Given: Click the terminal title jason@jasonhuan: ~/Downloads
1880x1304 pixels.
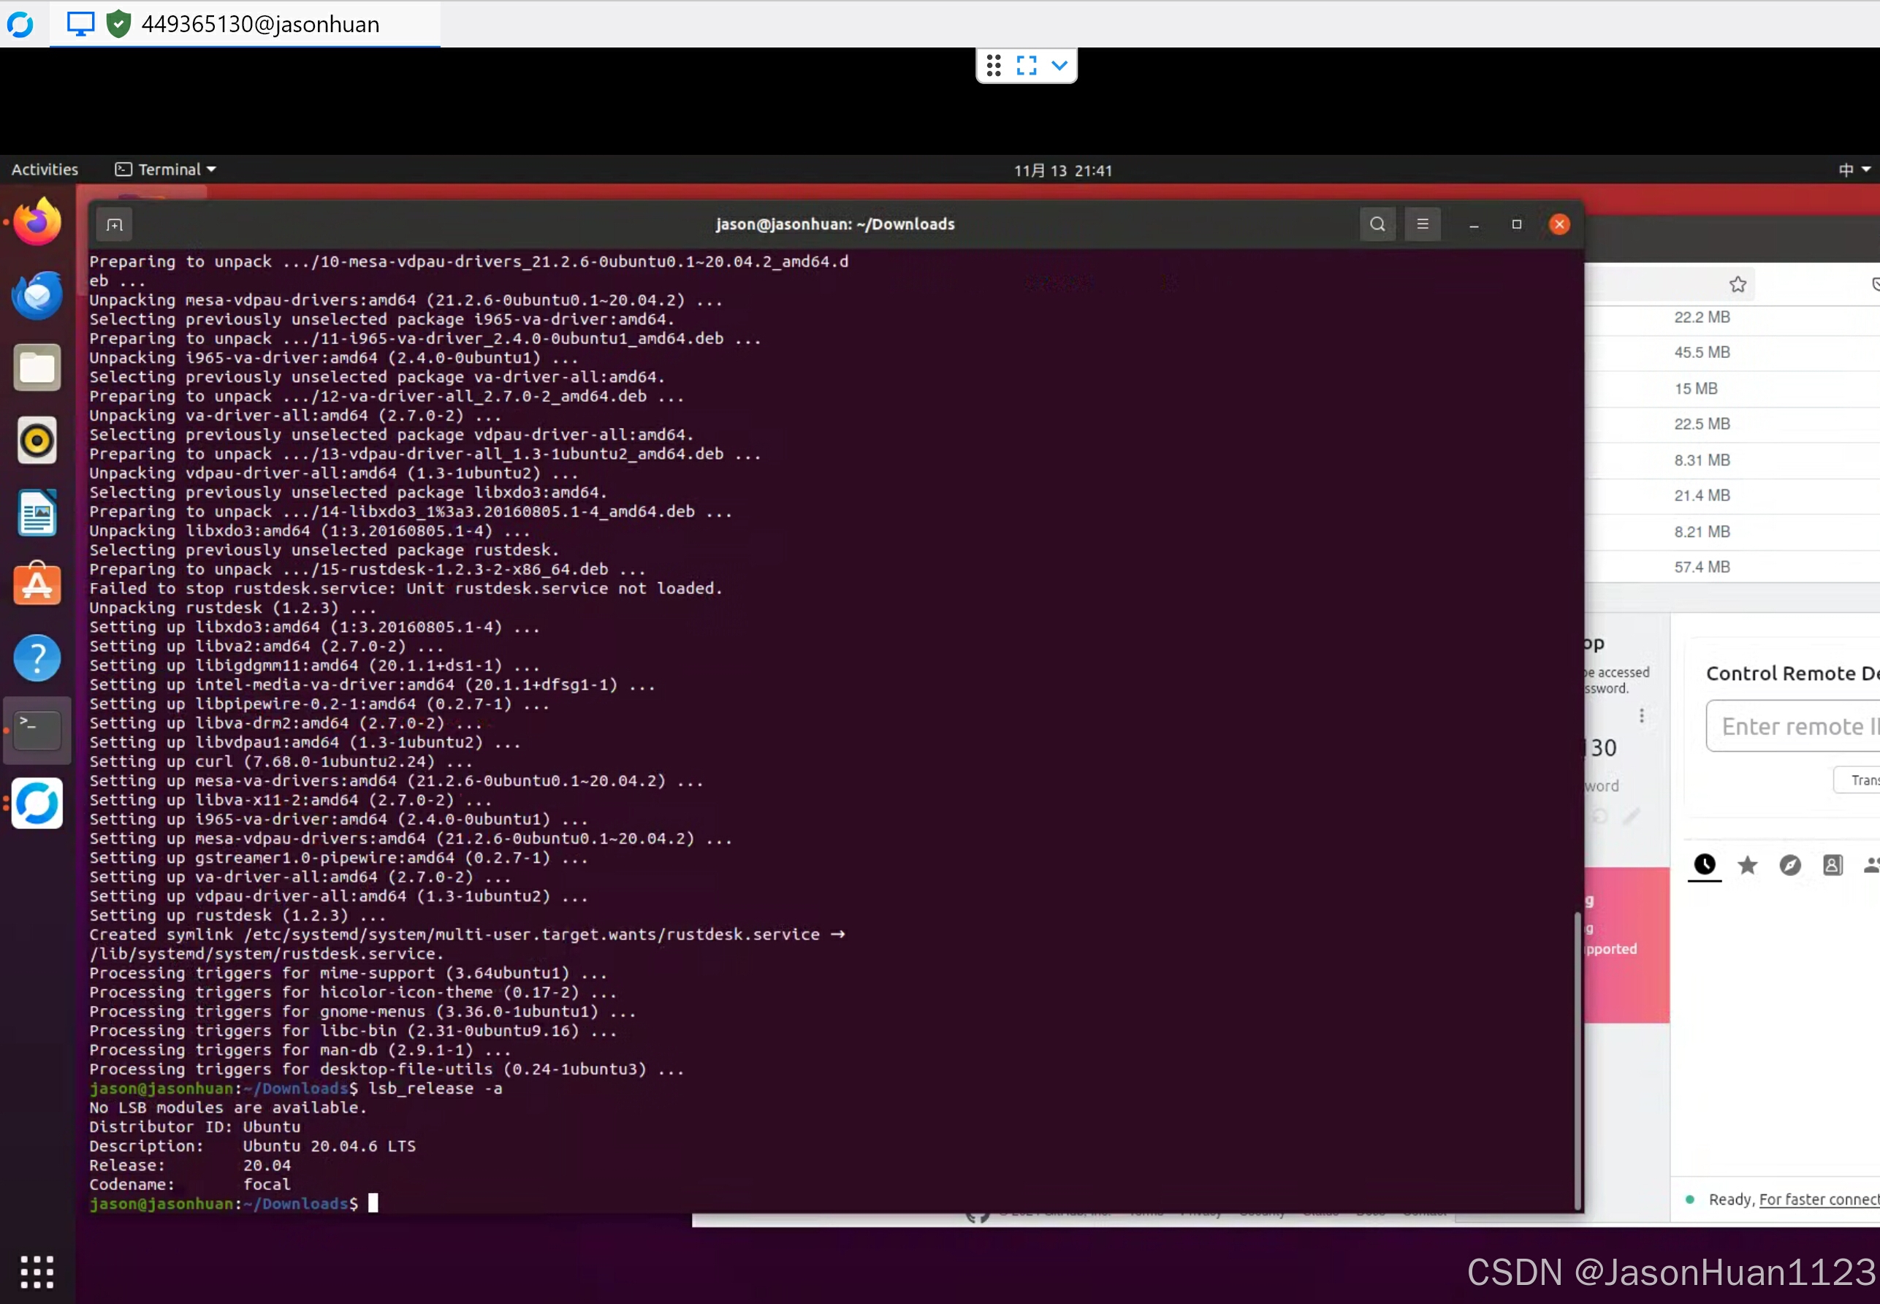Looking at the screenshot, I should (835, 224).
